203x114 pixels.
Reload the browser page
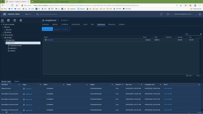12,5
